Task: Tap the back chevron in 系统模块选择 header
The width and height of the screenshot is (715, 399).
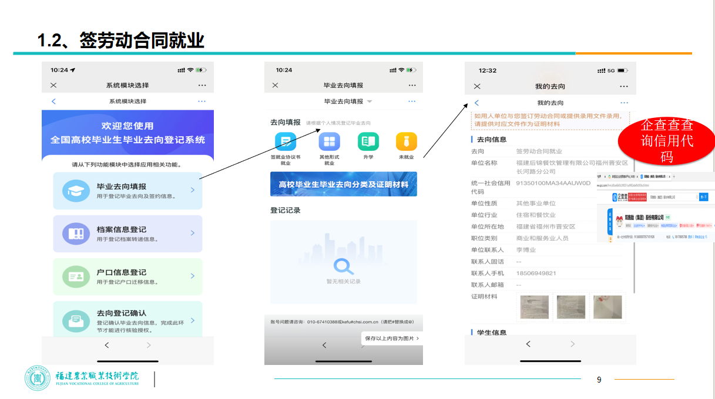Action: pyautogui.click(x=54, y=102)
